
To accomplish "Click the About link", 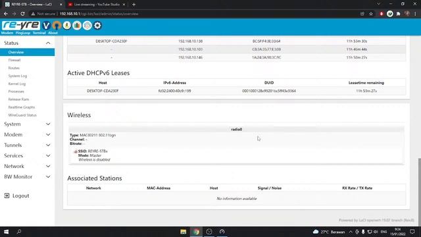I will [x=53, y=33].
